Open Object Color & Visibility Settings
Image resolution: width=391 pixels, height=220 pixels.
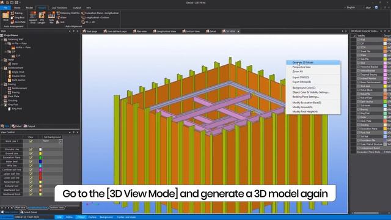[x=313, y=92]
